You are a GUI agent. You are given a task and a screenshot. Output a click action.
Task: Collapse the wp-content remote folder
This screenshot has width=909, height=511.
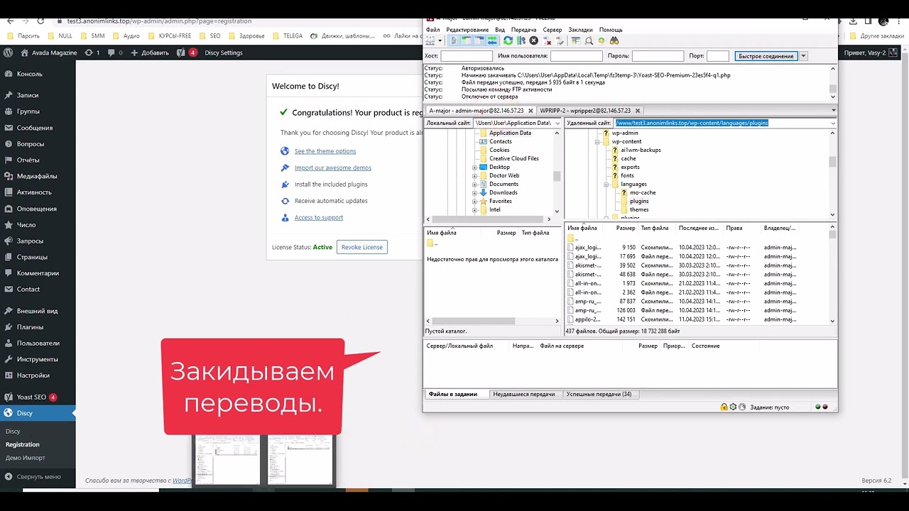coord(597,141)
